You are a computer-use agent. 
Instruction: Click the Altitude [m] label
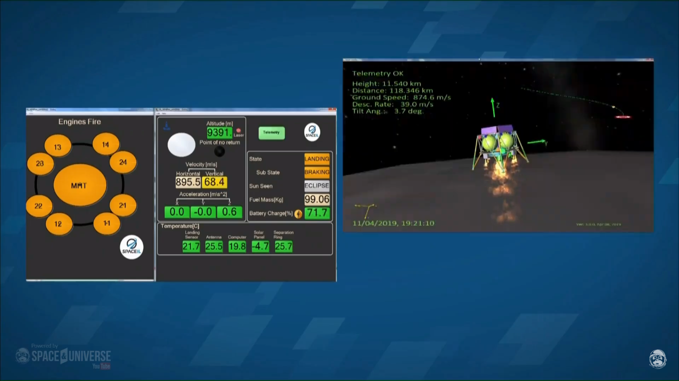tap(220, 124)
